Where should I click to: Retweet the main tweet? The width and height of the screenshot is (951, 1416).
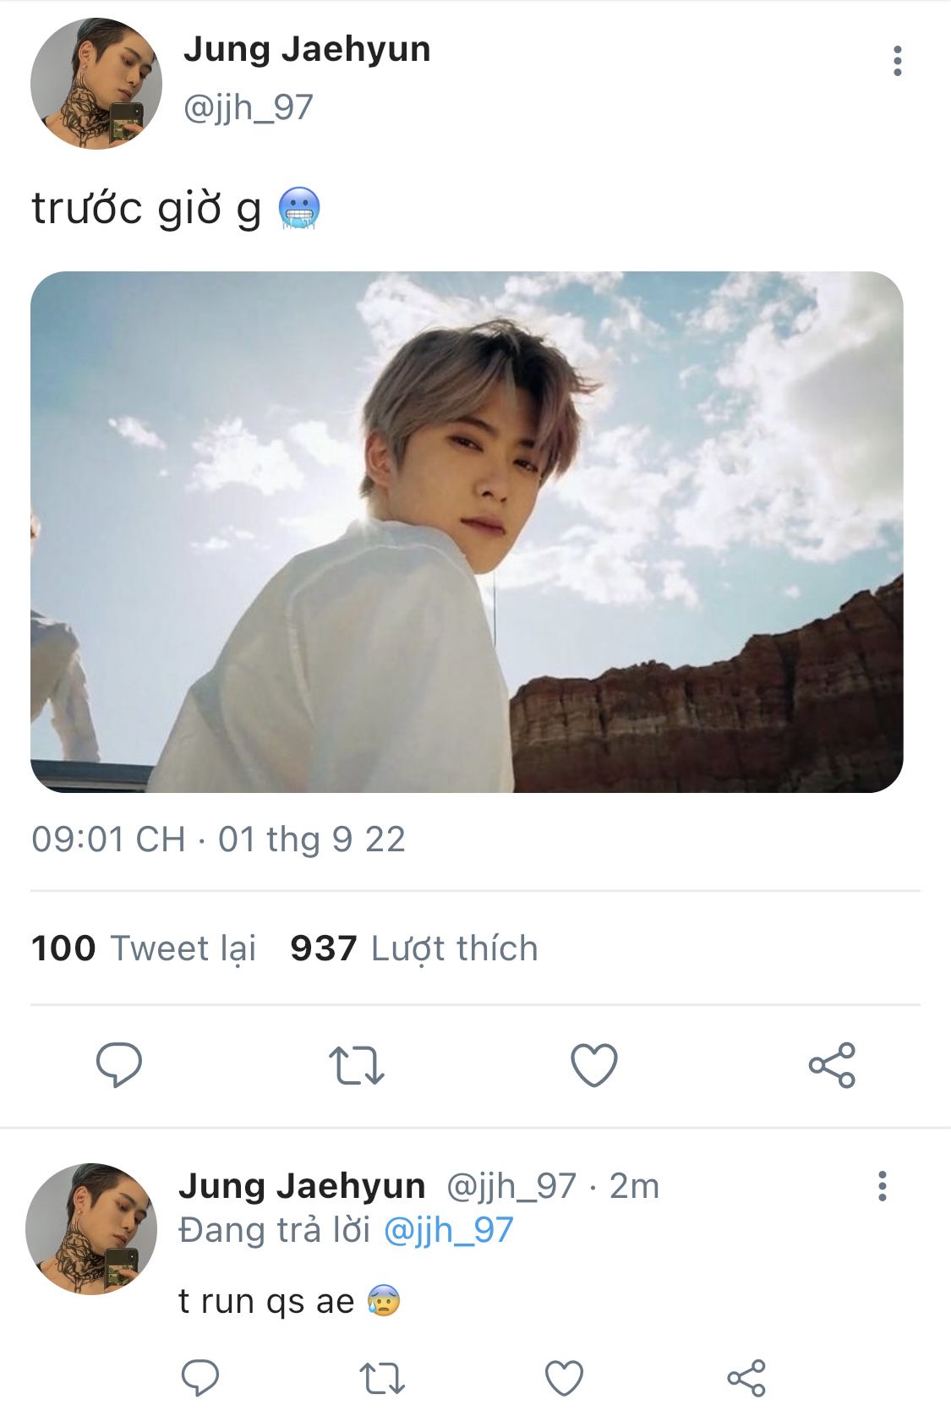tap(356, 1065)
